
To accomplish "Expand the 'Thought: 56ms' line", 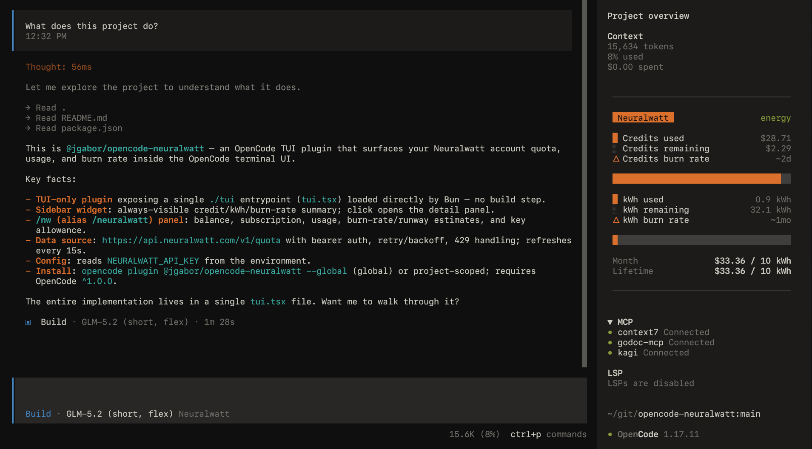I will 59,67.
